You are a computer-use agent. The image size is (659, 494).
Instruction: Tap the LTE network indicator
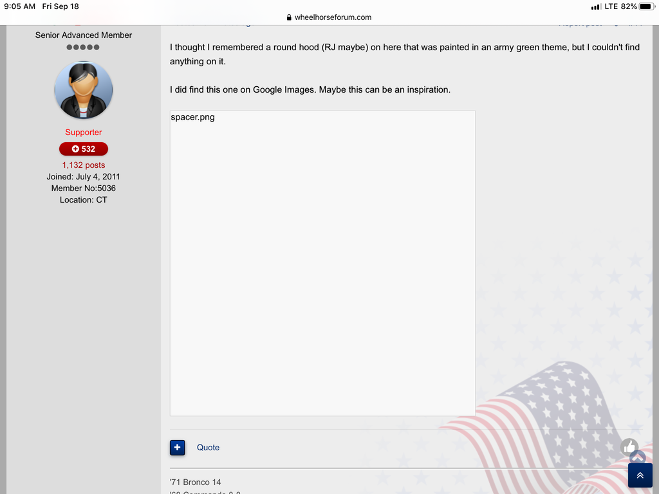611,6
